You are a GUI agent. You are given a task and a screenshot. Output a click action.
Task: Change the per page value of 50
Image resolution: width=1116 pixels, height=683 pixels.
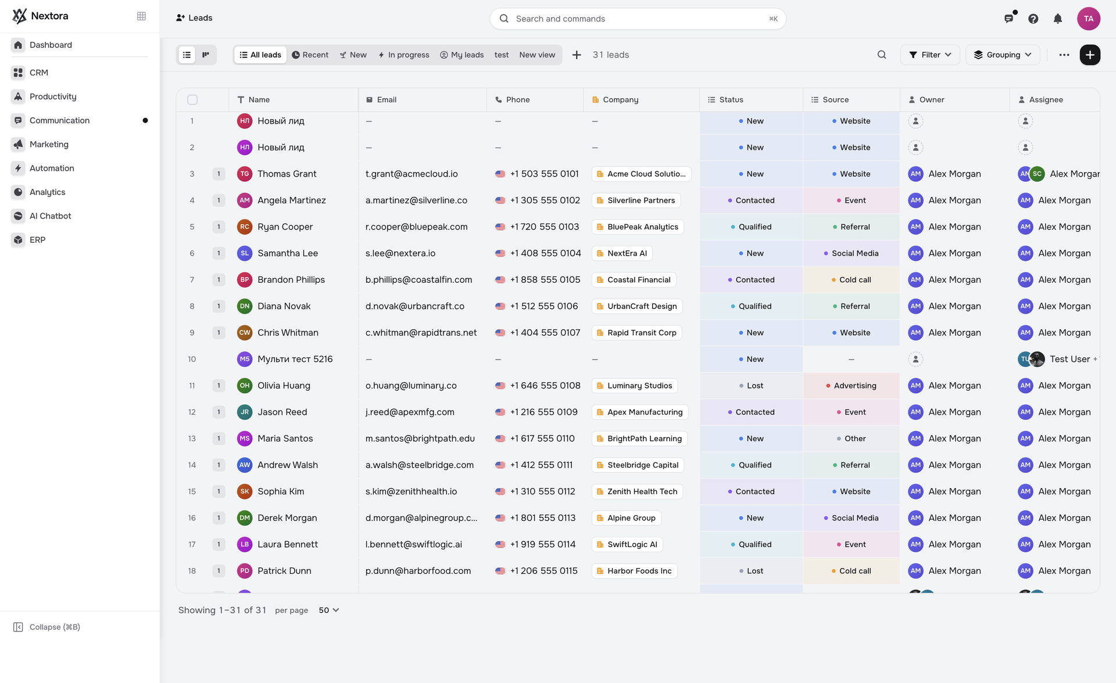click(x=329, y=610)
